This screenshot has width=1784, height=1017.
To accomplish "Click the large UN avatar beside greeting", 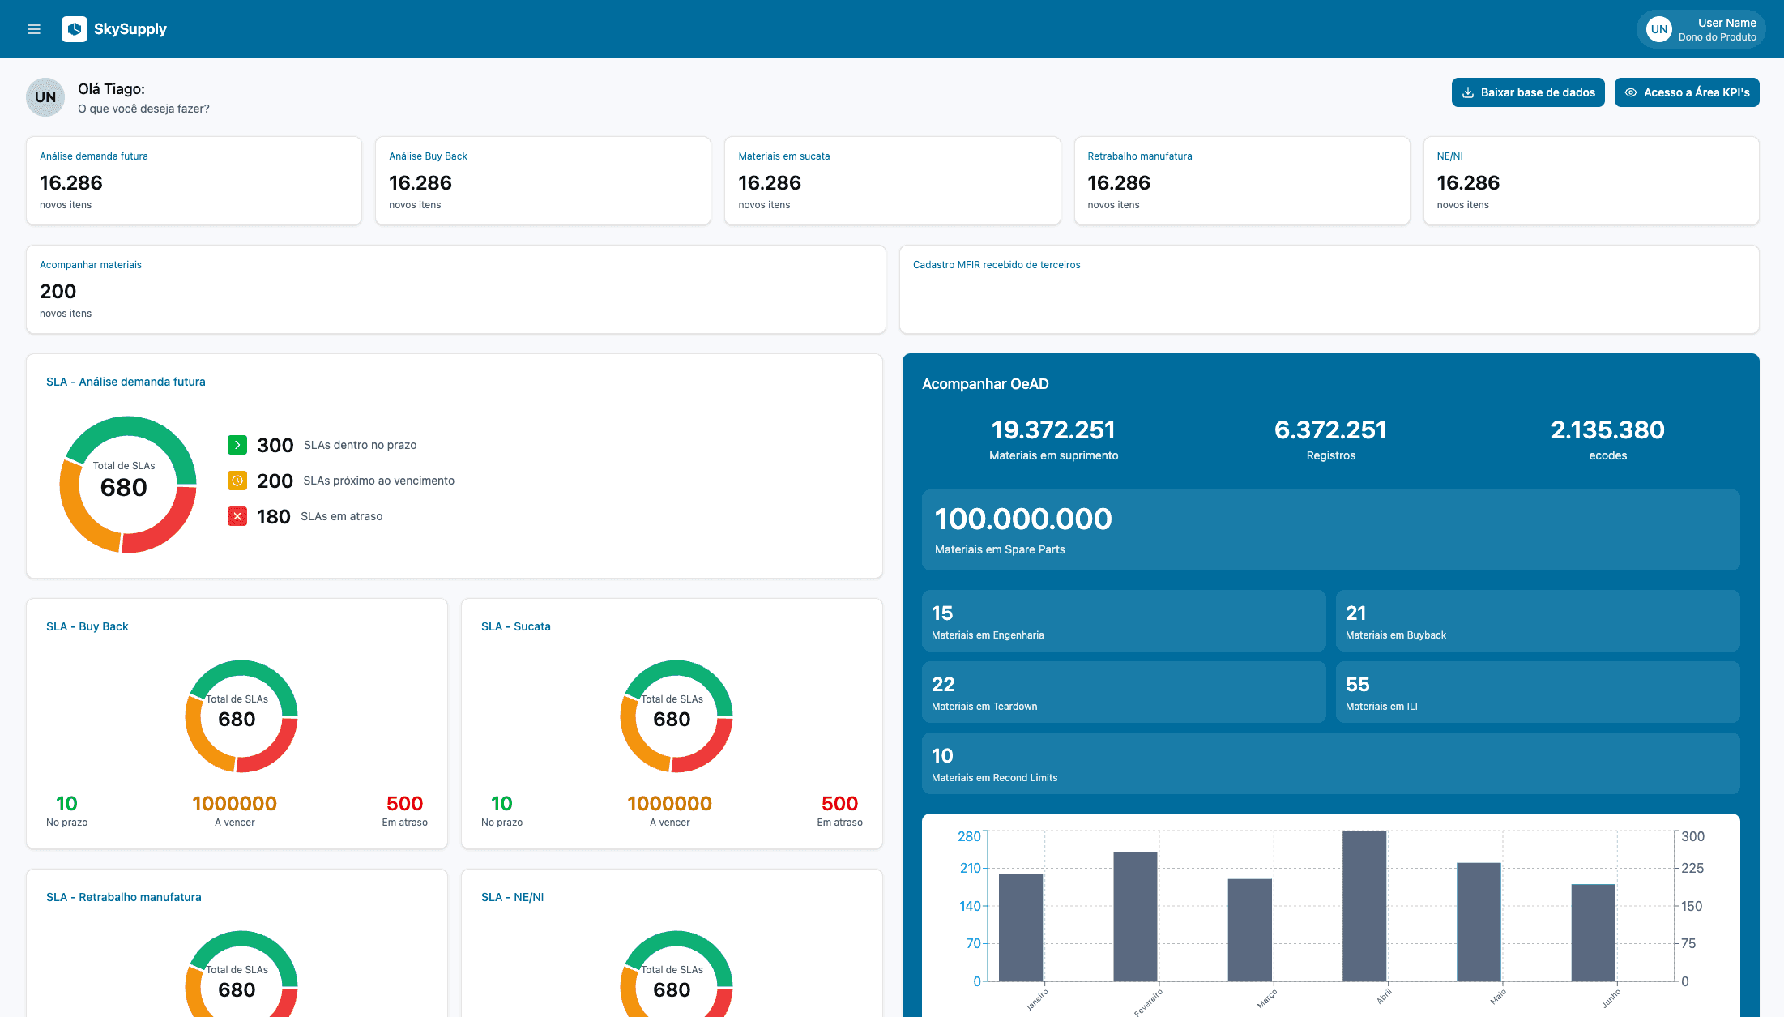I will point(45,97).
